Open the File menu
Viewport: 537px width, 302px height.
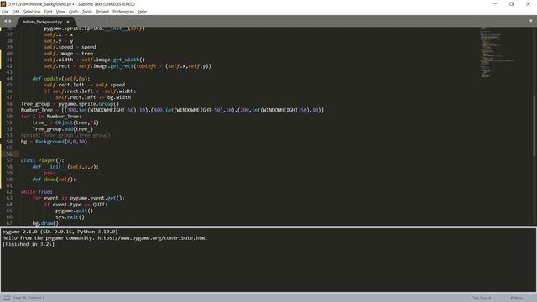click(x=5, y=12)
